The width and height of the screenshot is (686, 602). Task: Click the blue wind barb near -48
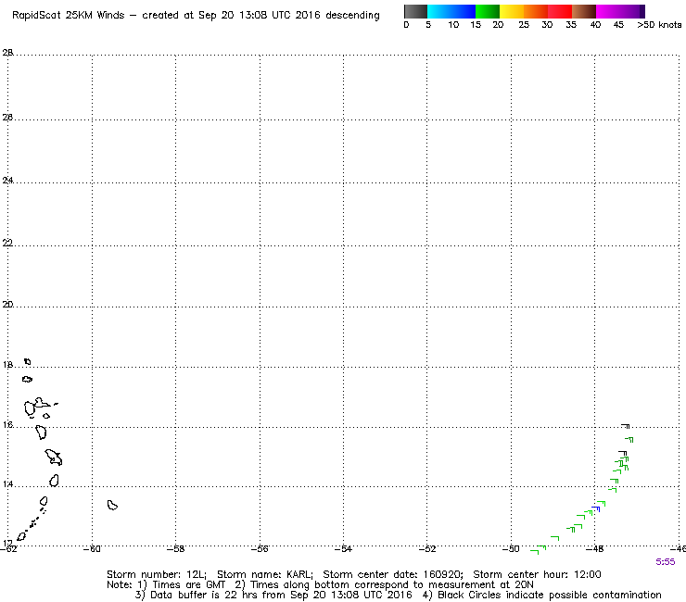(x=595, y=508)
